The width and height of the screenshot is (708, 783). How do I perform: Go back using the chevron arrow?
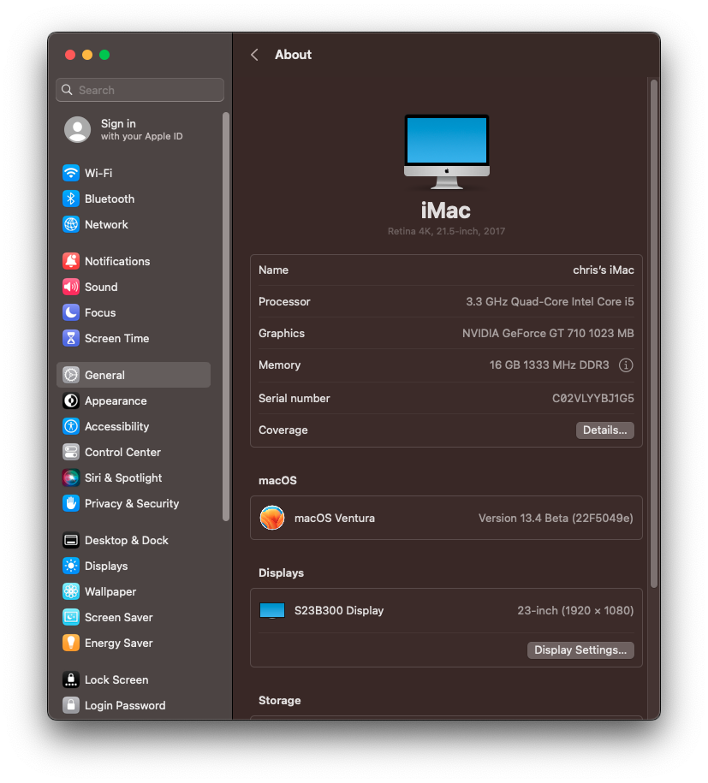pos(254,55)
